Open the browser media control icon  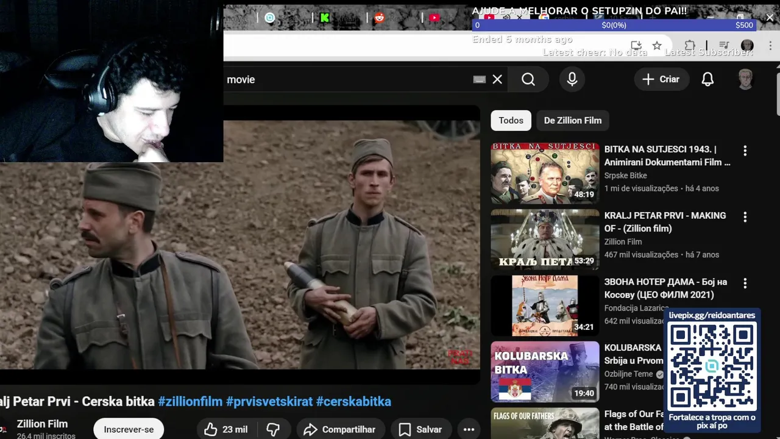724,46
